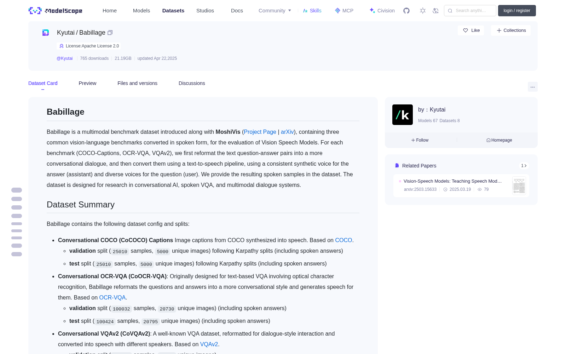Click the ModelScope logo
Viewport: 566px width, 354px height.
point(56,11)
